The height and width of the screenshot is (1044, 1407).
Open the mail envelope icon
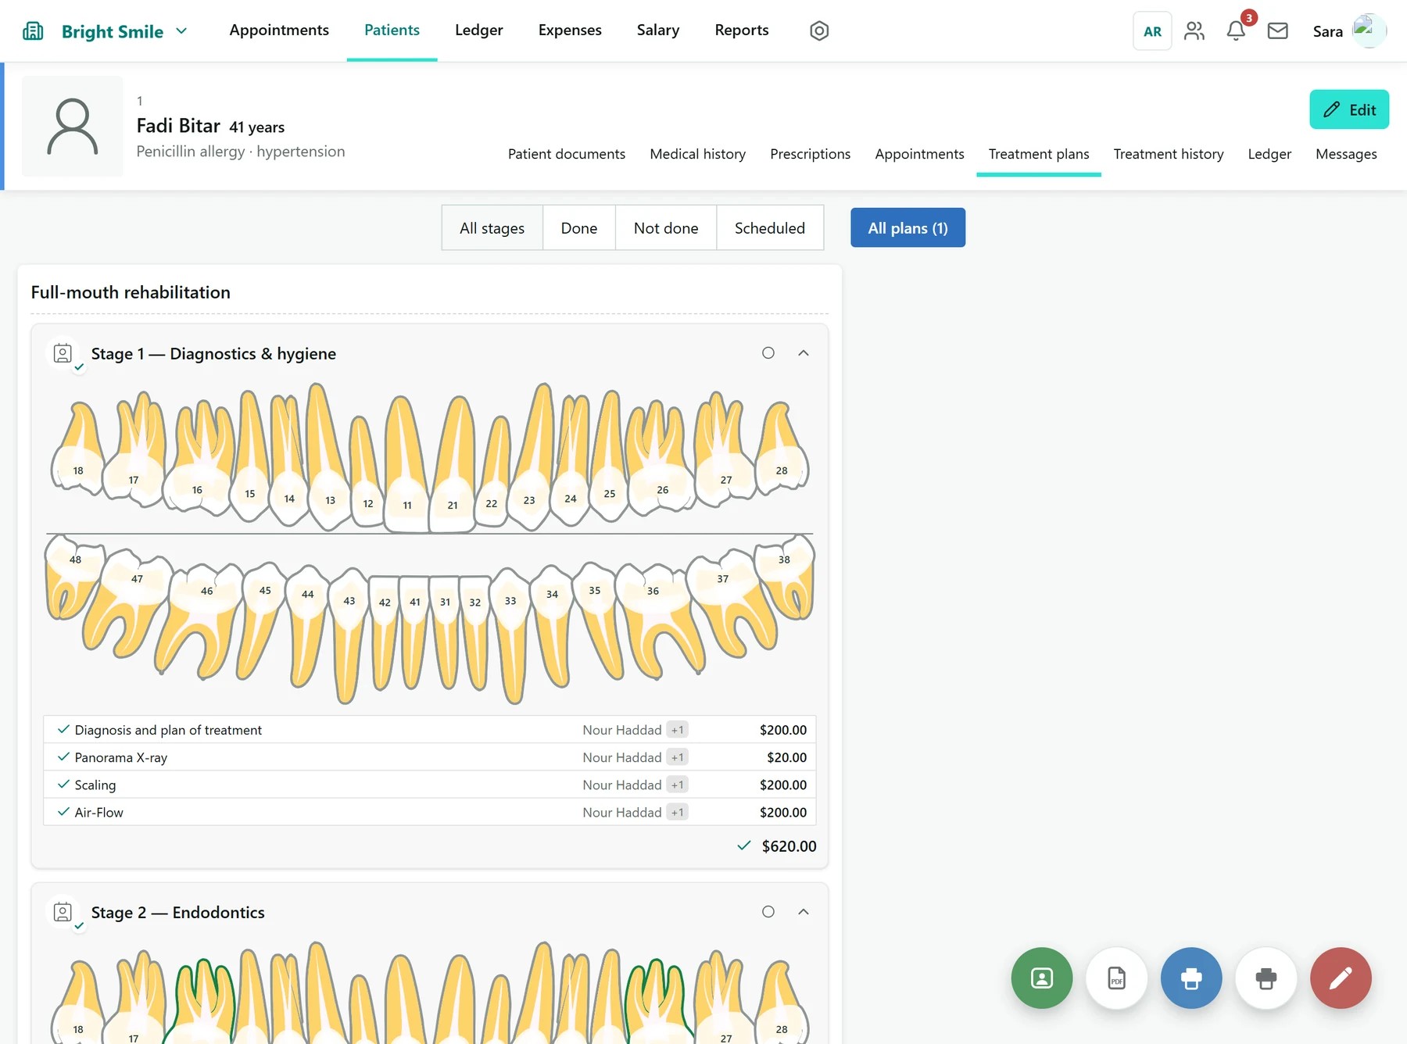[1278, 30]
